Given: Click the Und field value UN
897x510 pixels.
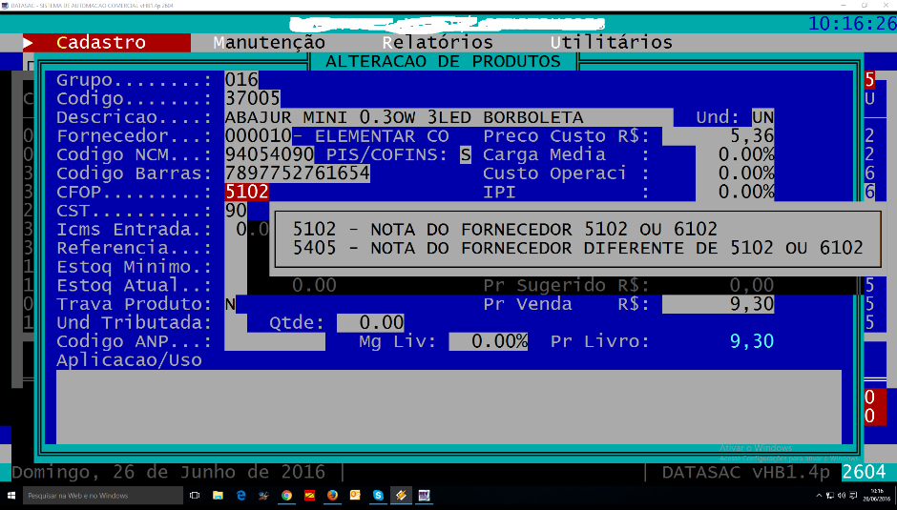Looking at the screenshot, I should point(763,117).
